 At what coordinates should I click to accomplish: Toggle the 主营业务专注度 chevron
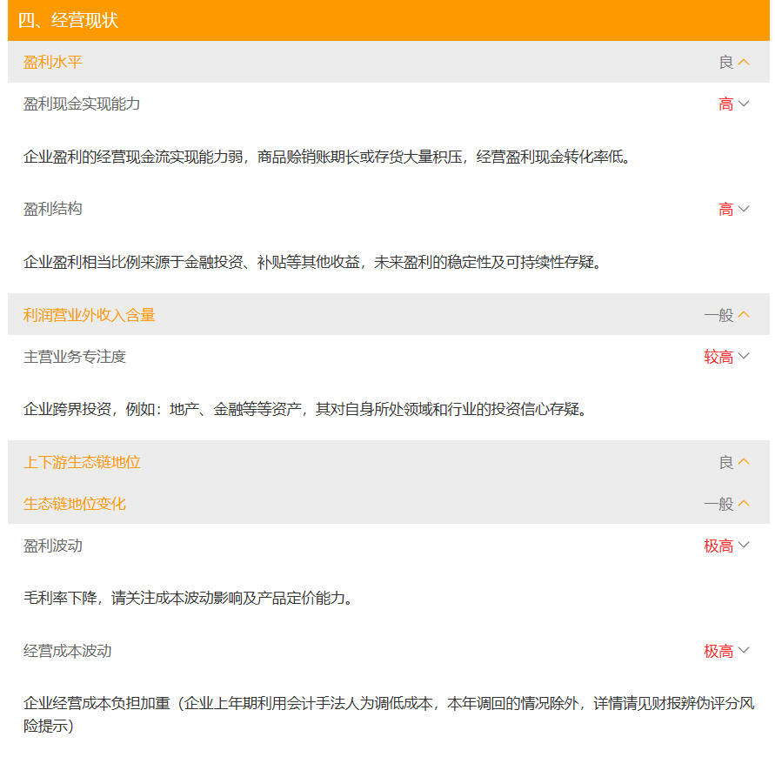coord(744,356)
